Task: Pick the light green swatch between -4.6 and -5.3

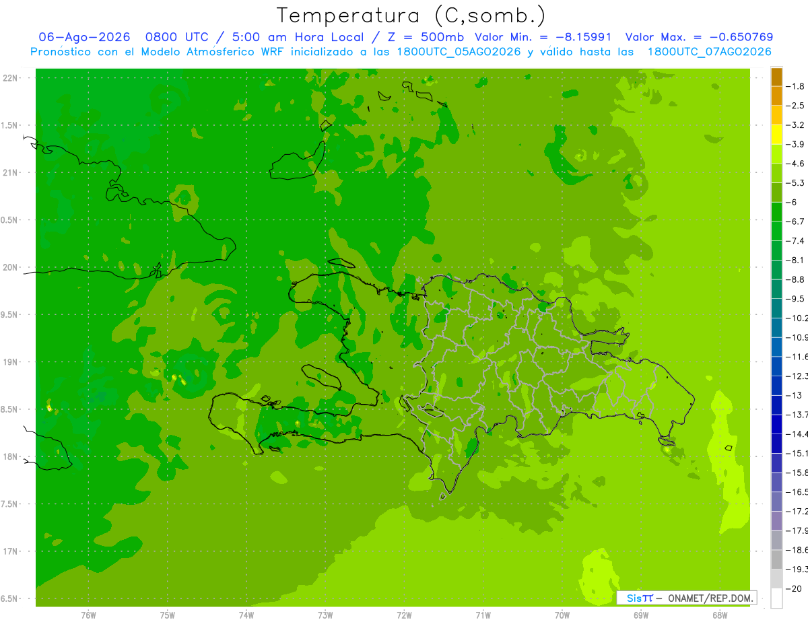Action: pyautogui.click(x=776, y=173)
